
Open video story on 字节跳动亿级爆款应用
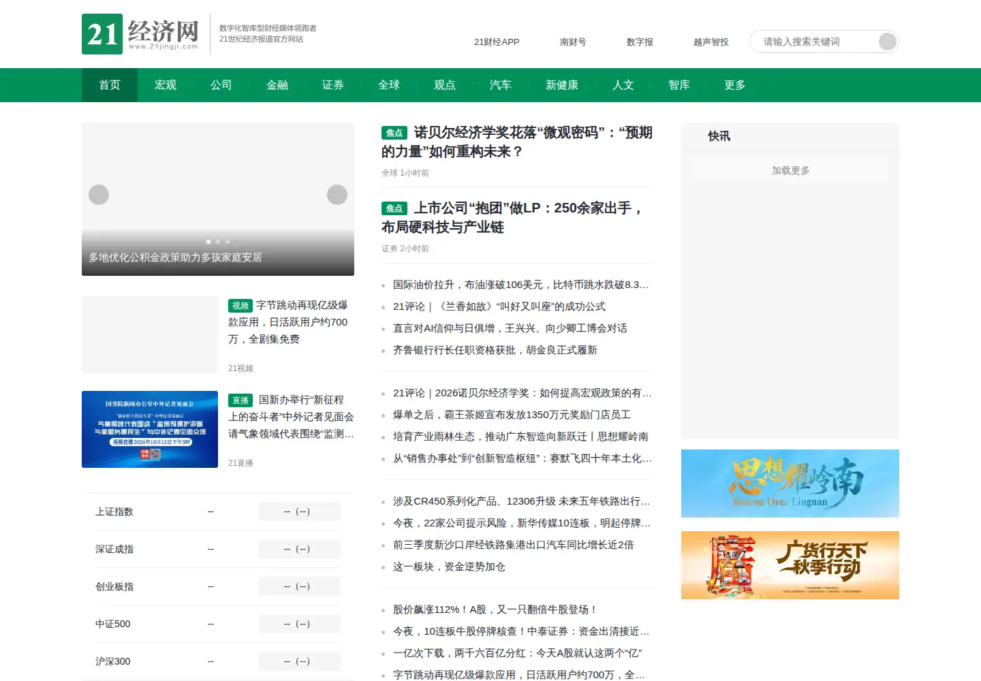(x=291, y=322)
